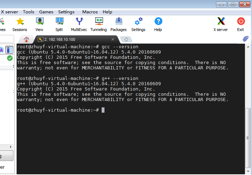Open the X server menu
This screenshot has width=252, height=175.
(x=10, y=12)
